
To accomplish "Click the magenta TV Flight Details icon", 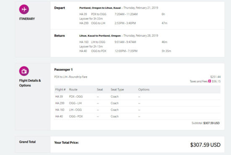I will 24,71.
